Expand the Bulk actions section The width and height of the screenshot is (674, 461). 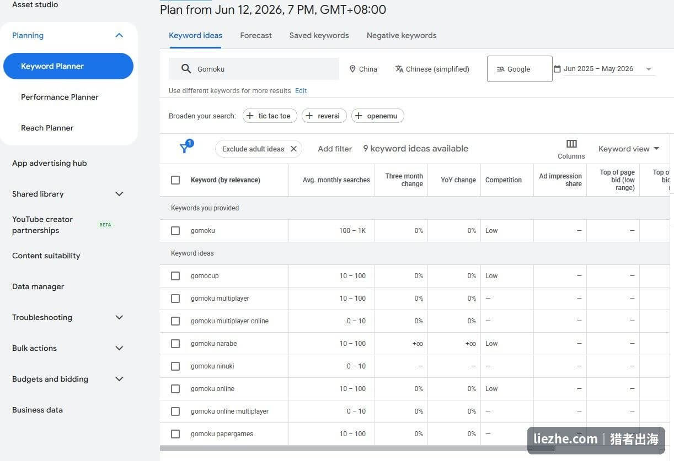[x=119, y=348]
